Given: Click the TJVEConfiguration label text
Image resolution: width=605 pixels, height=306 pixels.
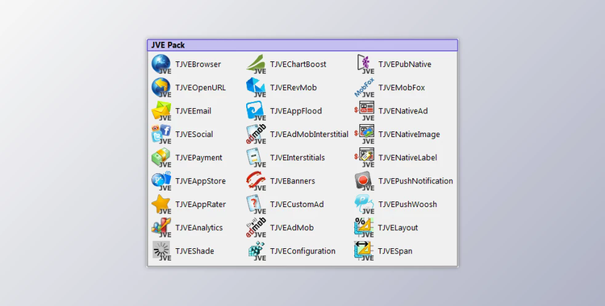Looking at the screenshot, I should click(302, 251).
